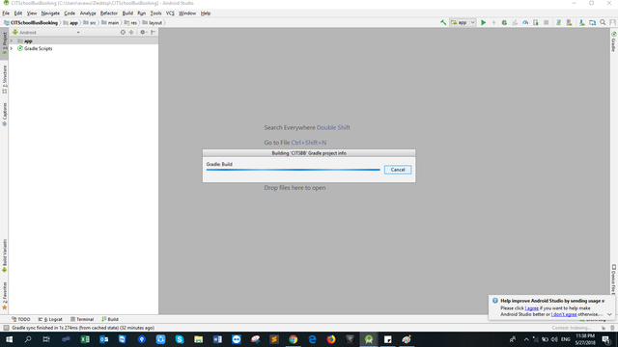Open the Tools menu

(x=155, y=13)
